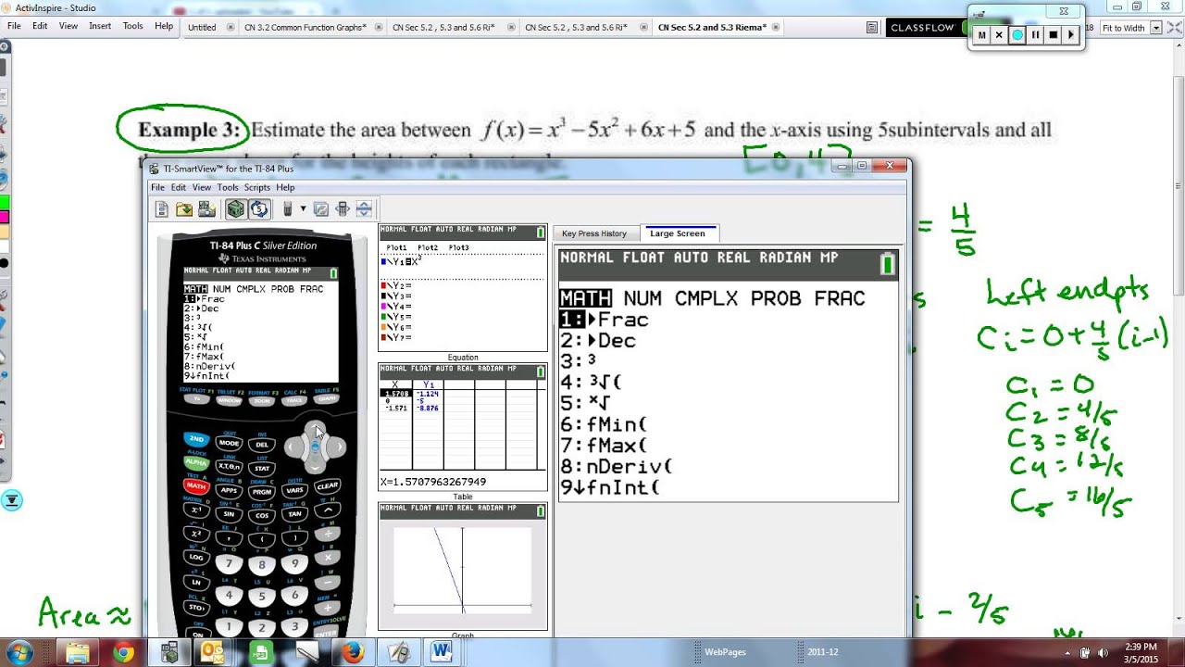Click the Windows Start button

[x=20, y=653]
